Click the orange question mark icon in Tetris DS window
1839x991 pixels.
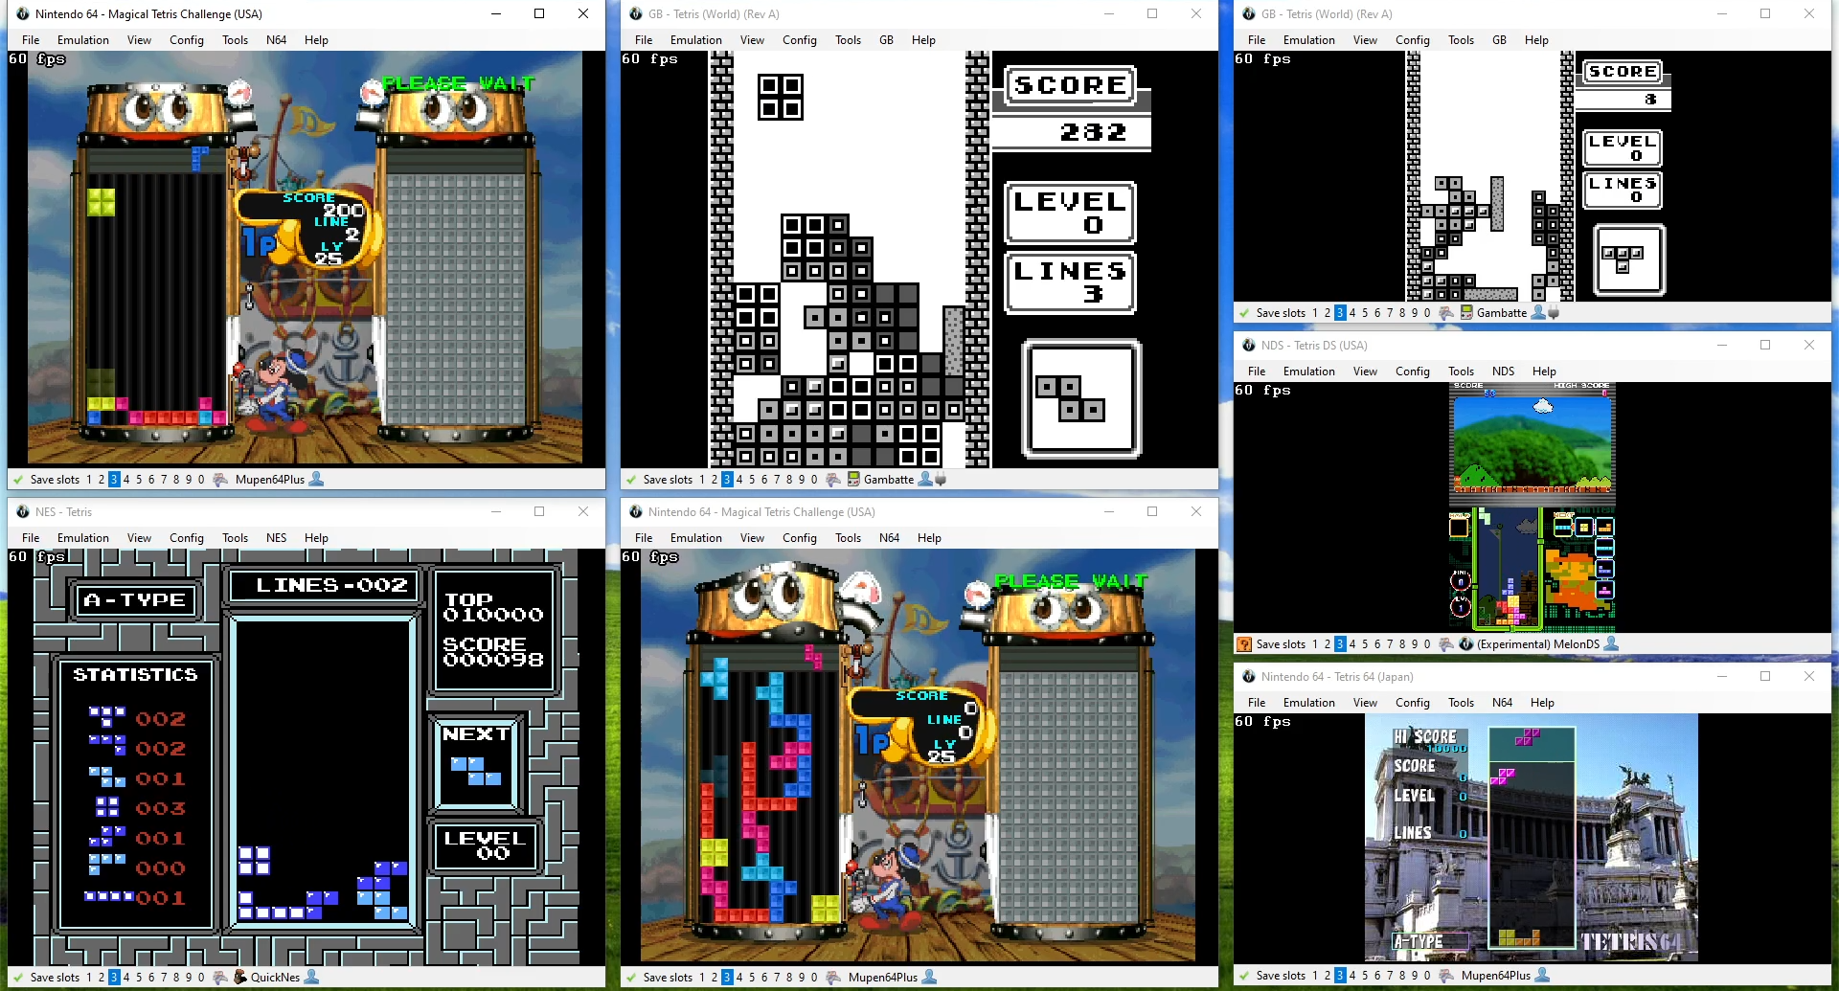pos(1244,644)
